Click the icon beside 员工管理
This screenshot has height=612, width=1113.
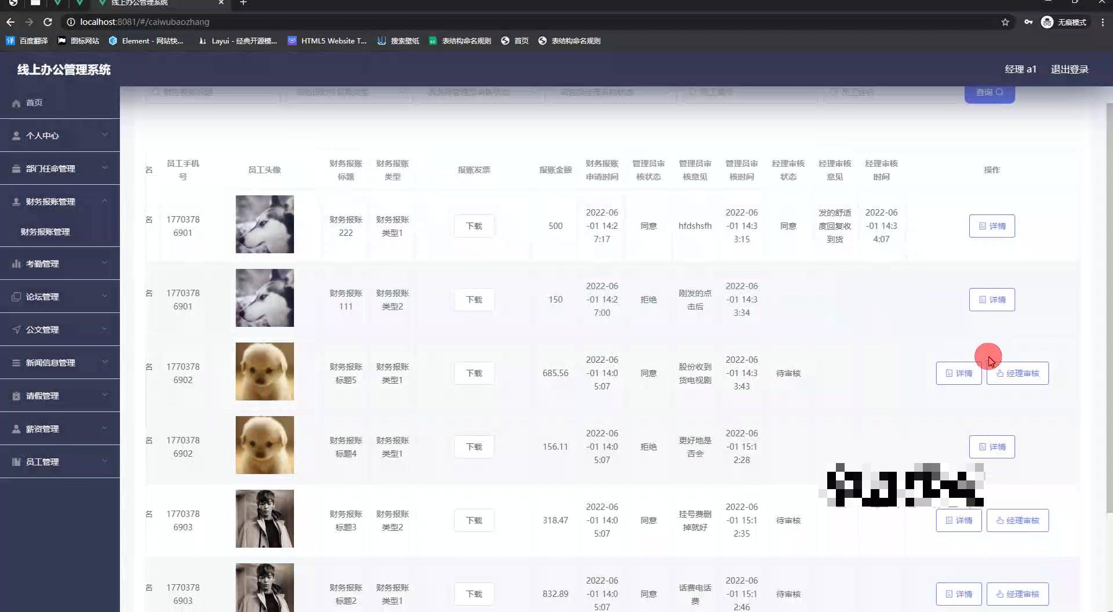16,462
